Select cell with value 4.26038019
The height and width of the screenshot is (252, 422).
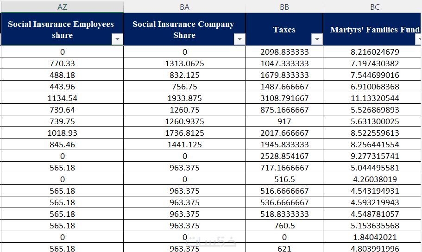coord(372,179)
